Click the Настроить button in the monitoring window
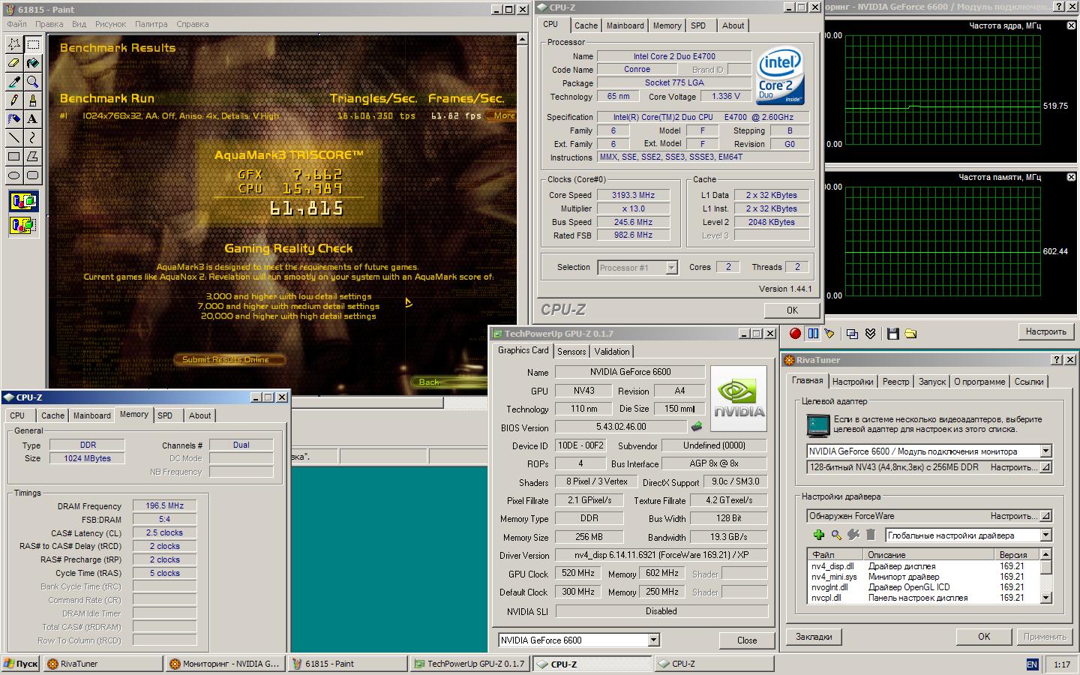 pos(1045,331)
